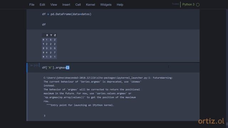Click row index 0 in the dataframe
The height and width of the screenshot is (128, 228).
pyautogui.click(x=43, y=39)
